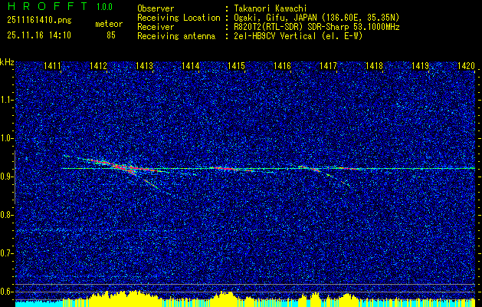The width and height of the screenshot is (482, 307).
Task: Click the Receiver label
Action: pos(156,27)
